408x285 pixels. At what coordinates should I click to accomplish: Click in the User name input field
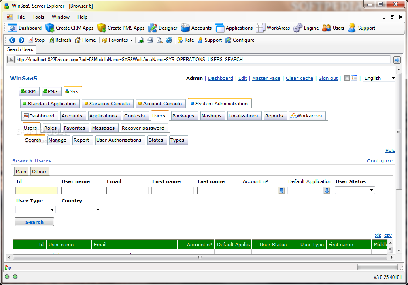coord(82,191)
